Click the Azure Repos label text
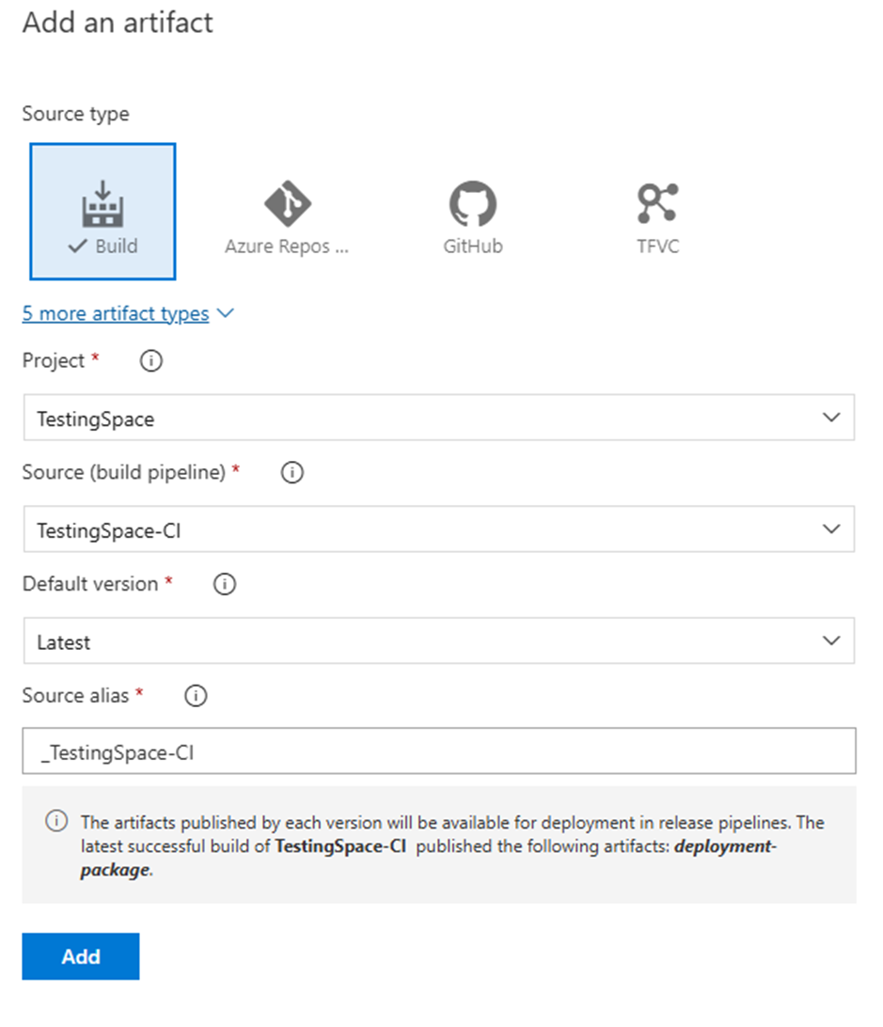Viewport: 883px width, 1027px height. (287, 246)
